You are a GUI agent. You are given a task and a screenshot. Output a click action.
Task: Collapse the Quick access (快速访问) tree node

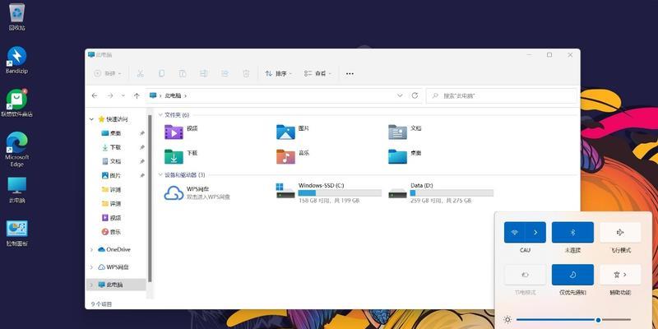tap(91, 119)
